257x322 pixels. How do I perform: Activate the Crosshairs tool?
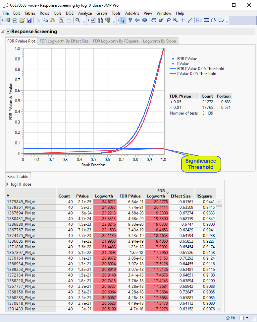pos(182,20)
